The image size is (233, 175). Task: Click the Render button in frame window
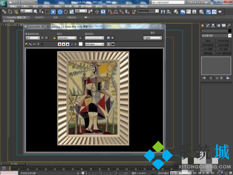[152, 33]
